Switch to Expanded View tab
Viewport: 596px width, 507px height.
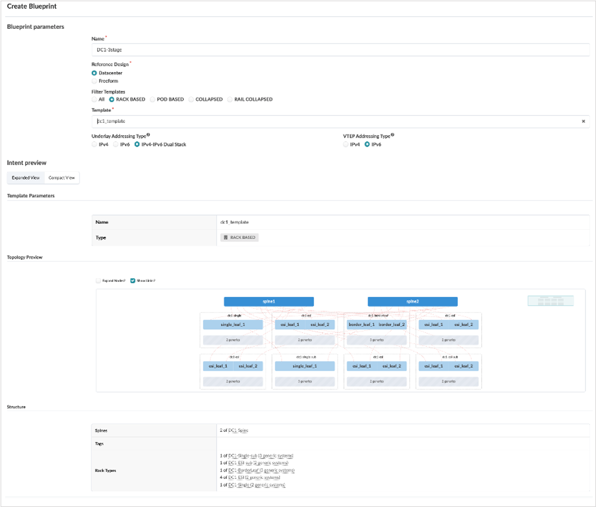26,178
